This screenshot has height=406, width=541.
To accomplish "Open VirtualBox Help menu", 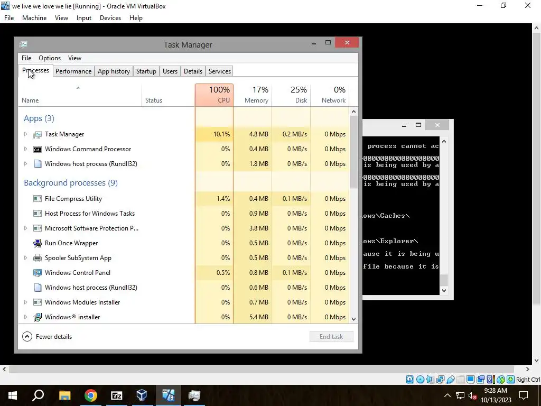I will click(136, 18).
